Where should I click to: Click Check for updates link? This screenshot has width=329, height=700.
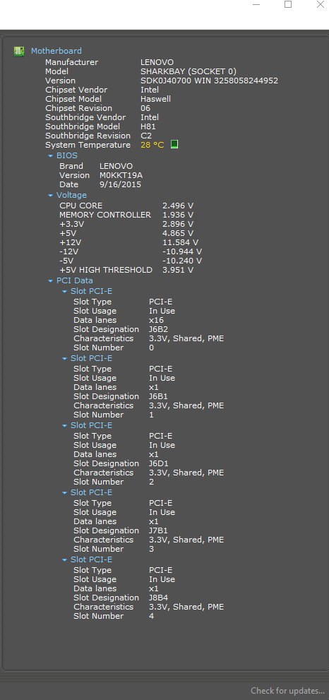pyautogui.click(x=287, y=691)
